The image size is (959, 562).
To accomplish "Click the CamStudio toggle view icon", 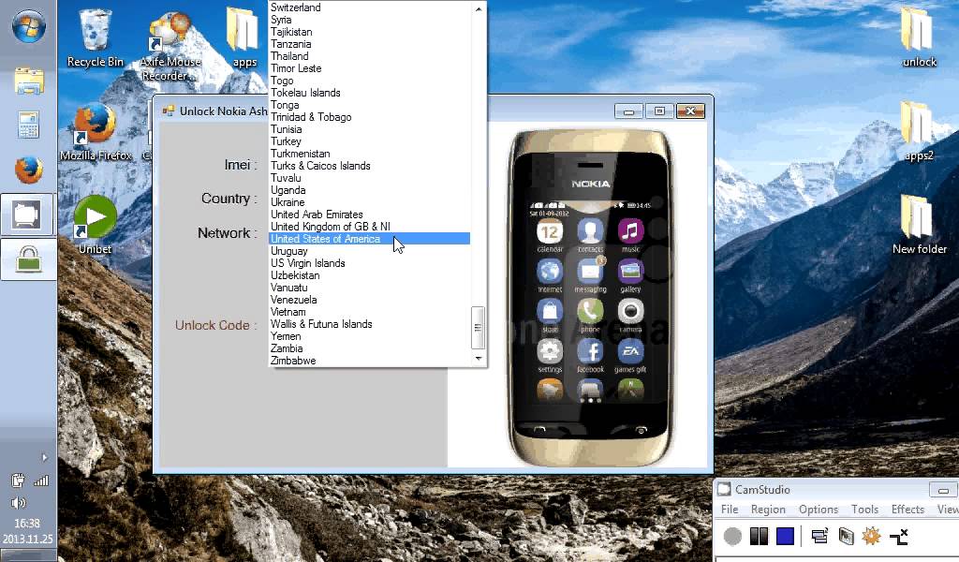I will click(x=898, y=537).
